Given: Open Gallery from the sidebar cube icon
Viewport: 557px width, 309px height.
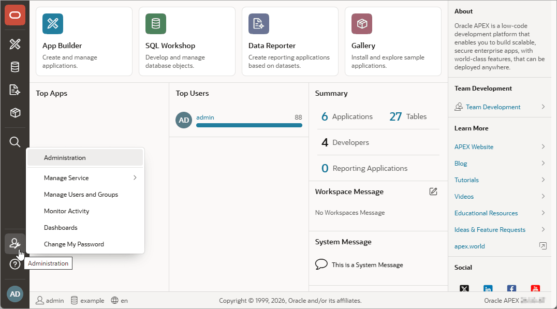Looking at the screenshot, I should coord(15,113).
